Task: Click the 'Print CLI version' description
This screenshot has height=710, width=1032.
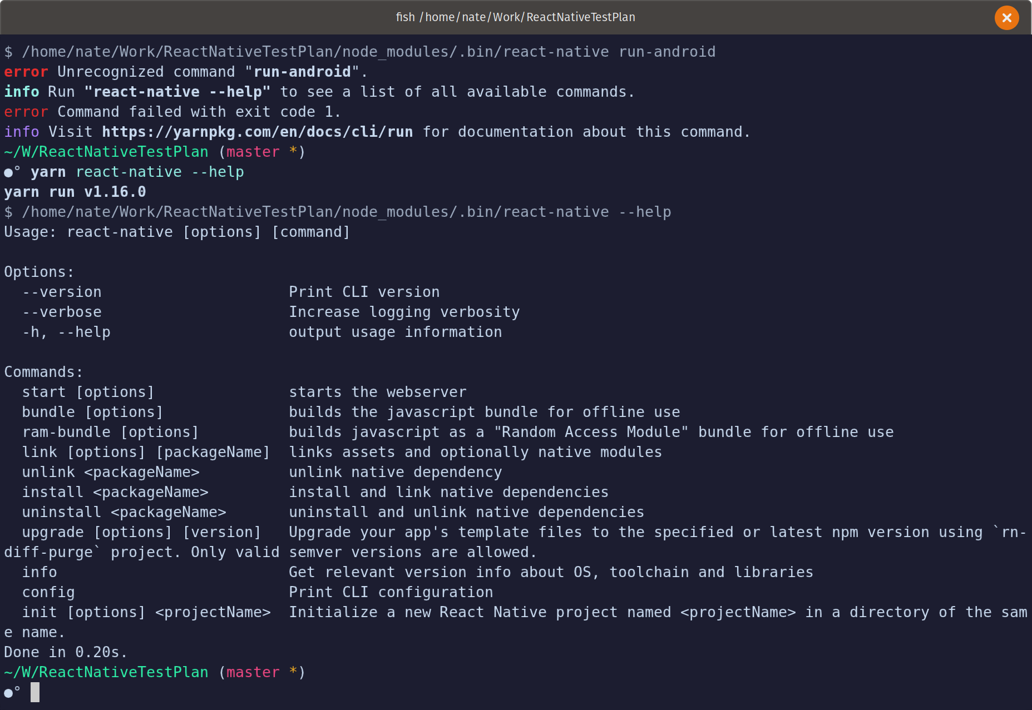Action: 364,292
